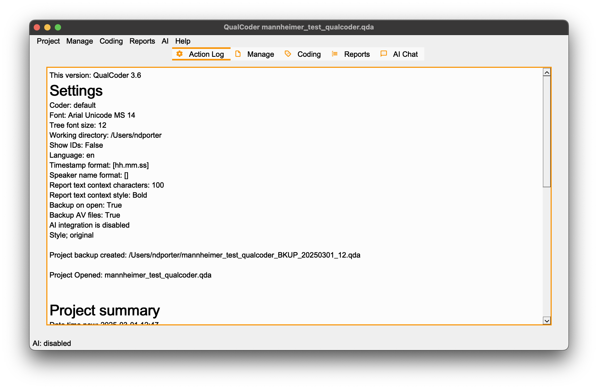598x389 pixels.
Task: Switch to the Coding tab
Action: click(x=309, y=54)
